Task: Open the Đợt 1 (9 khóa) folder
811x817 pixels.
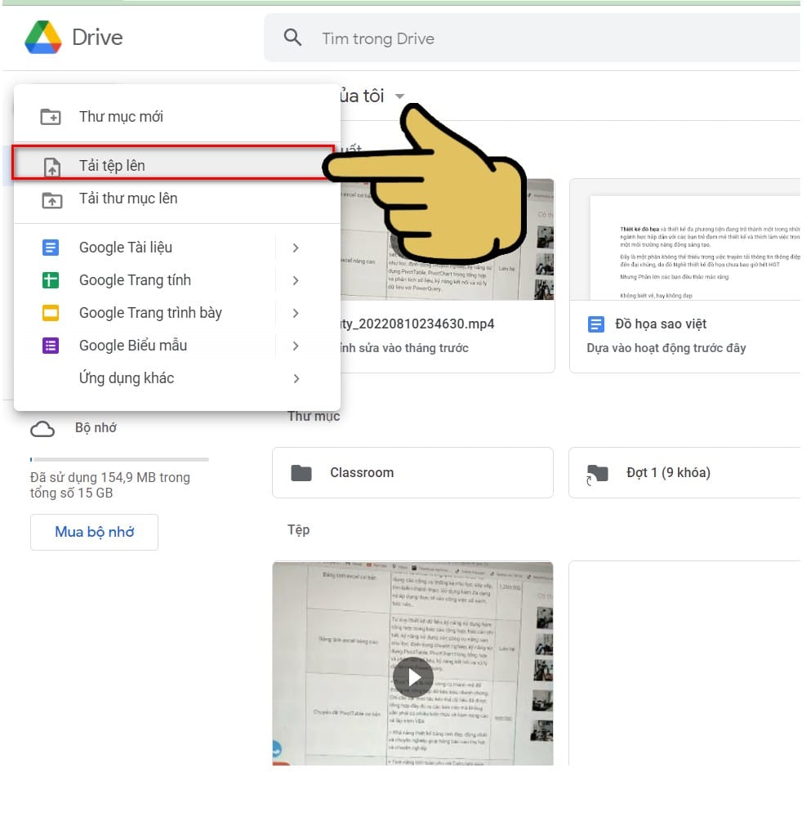Action: 684,472
